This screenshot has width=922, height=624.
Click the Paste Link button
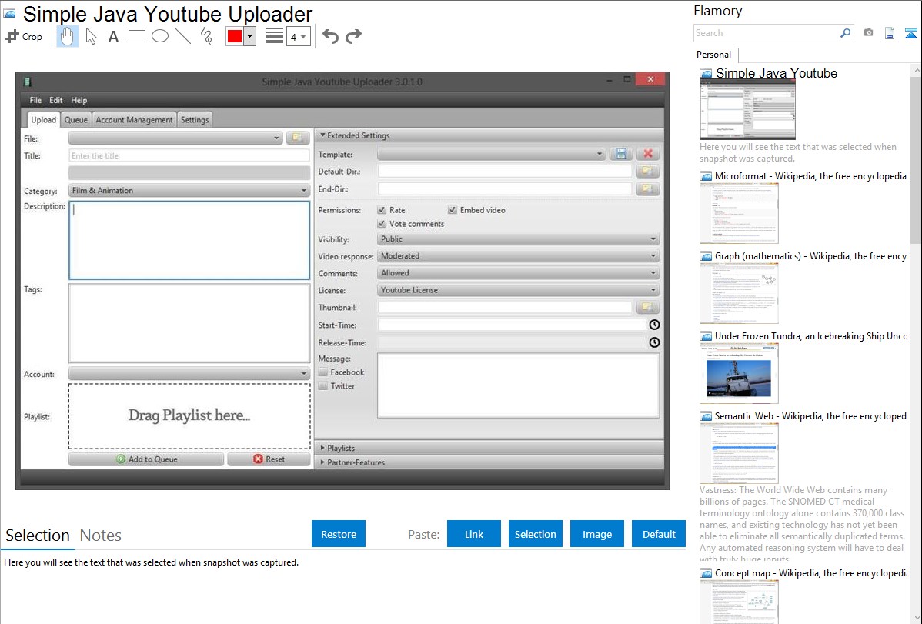pyautogui.click(x=474, y=534)
